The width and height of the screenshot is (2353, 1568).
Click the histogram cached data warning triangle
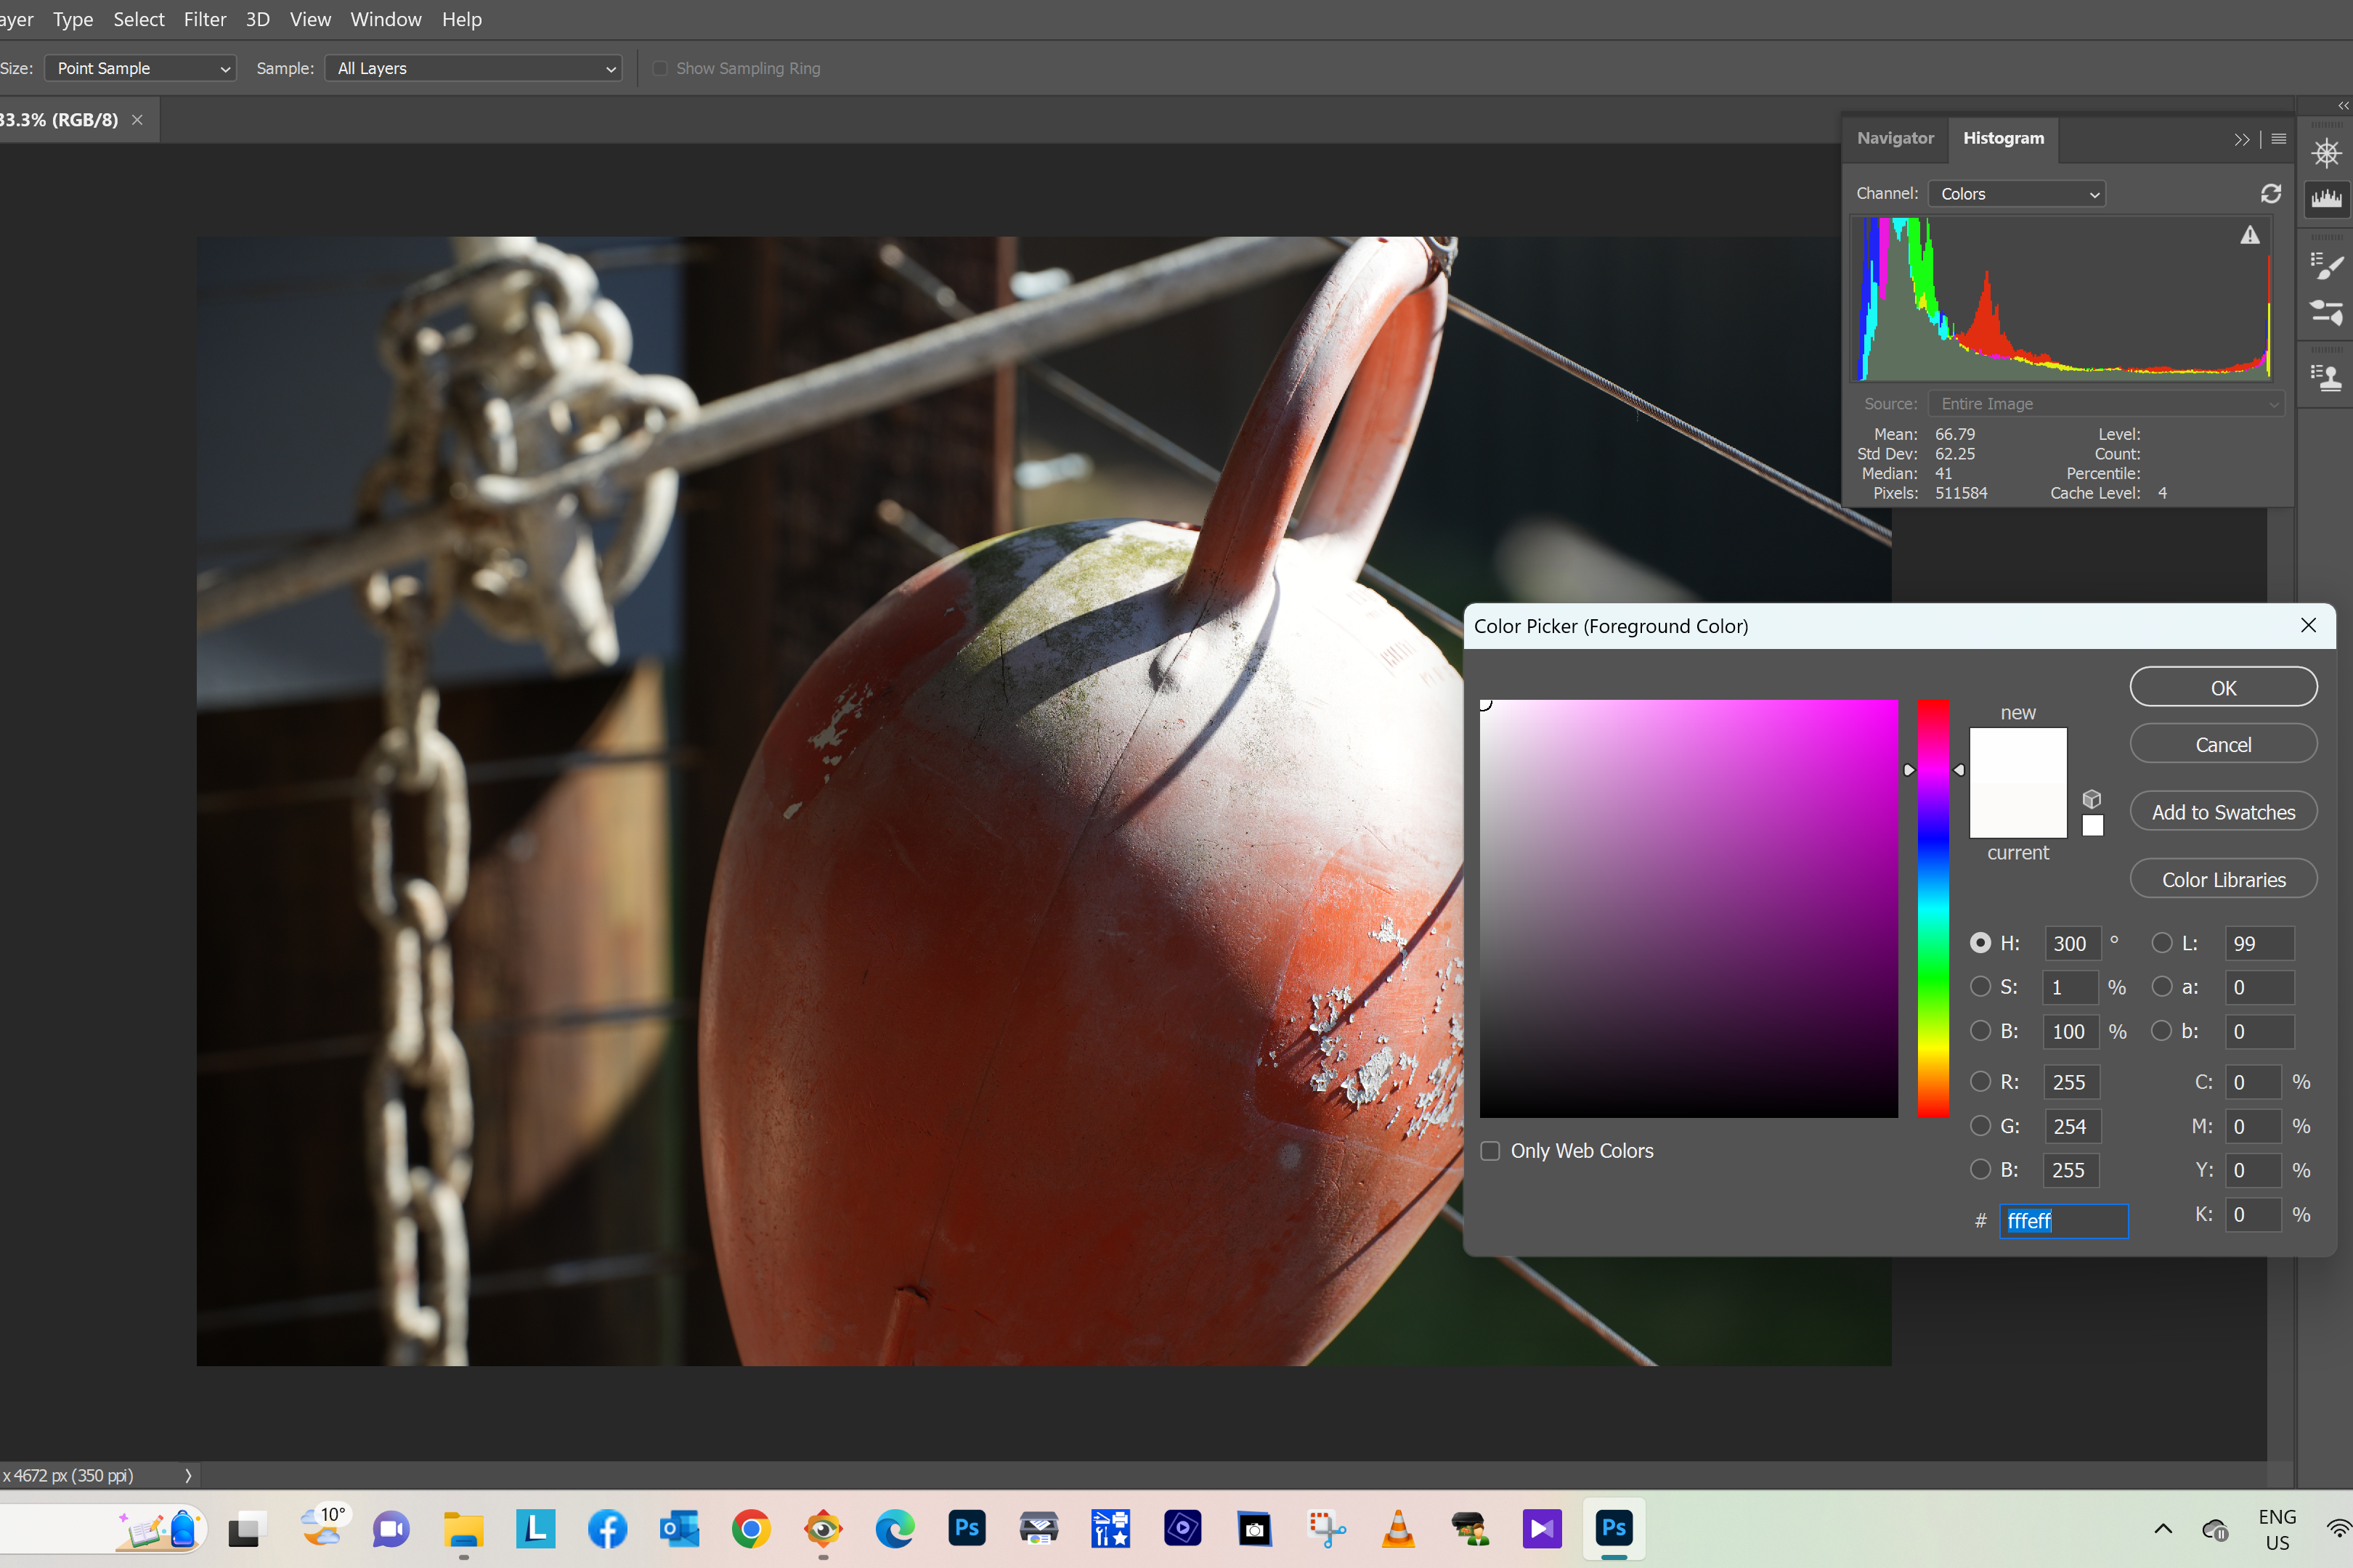tap(2249, 235)
